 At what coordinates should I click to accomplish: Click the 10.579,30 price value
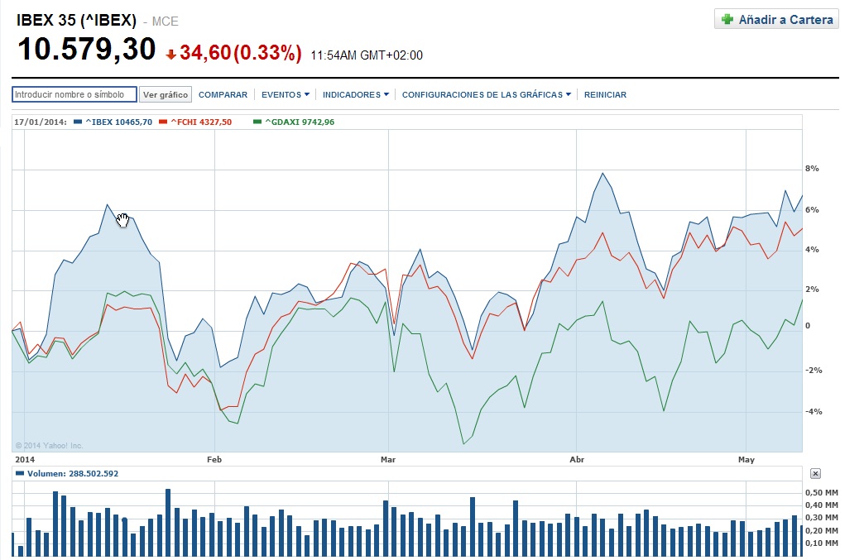click(87, 49)
